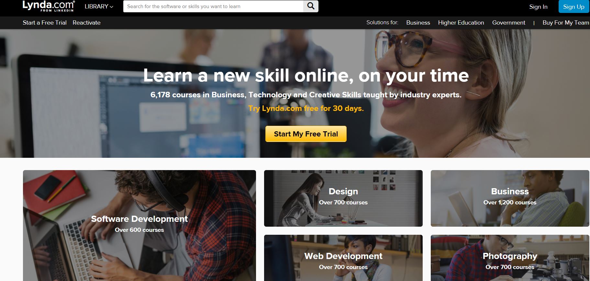Viewport: 590px width, 281px height.
Task: Click the '6,178 courses in Business' subtitle text
Action: (x=306, y=95)
